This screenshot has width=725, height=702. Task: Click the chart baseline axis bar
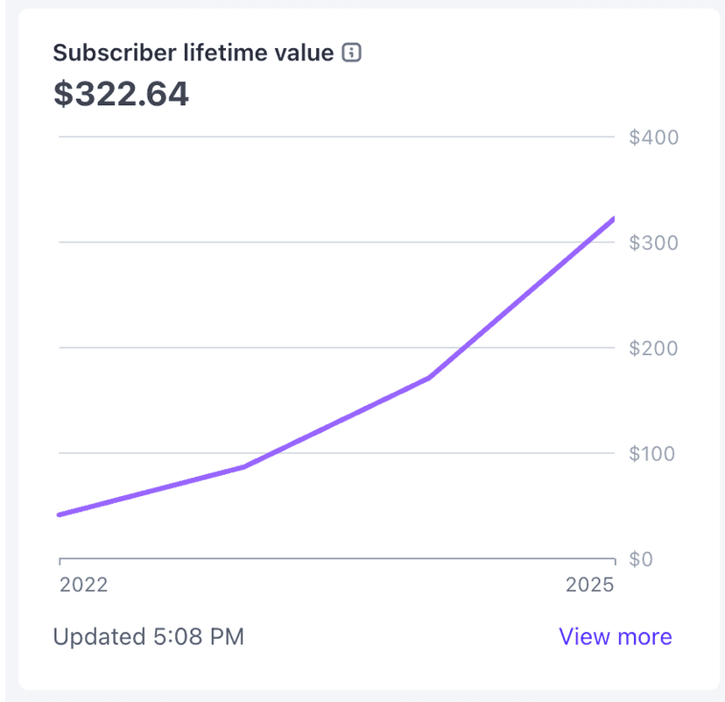[x=337, y=557]
